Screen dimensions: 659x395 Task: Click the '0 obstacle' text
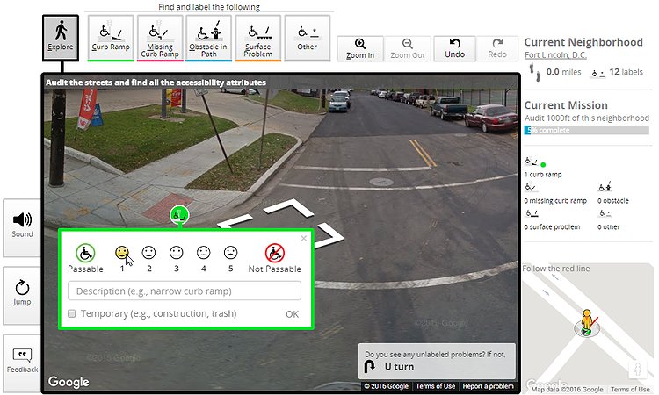pos(613,201)
